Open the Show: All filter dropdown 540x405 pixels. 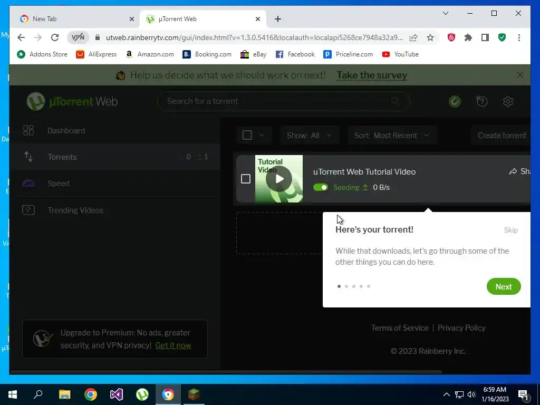click(x=309, y=136)
